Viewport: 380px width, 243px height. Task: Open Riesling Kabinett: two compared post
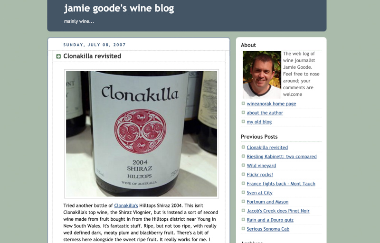(x=282, y=157)
